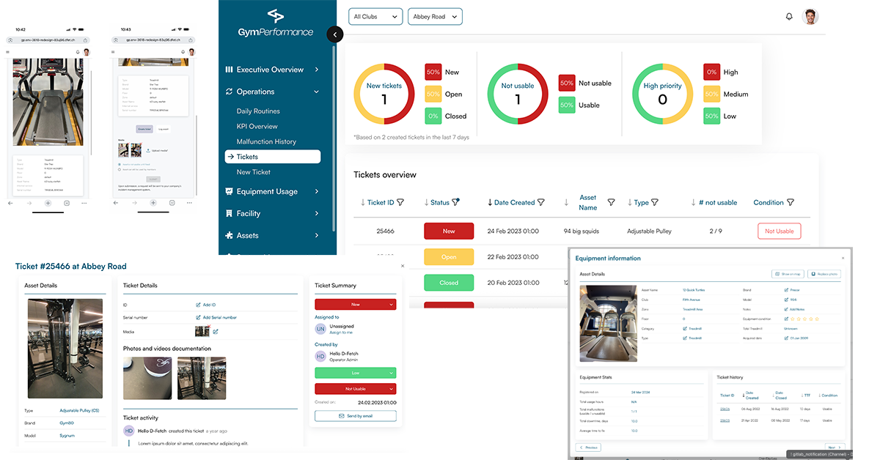Set Equipment condition star rating

point(806,319)
